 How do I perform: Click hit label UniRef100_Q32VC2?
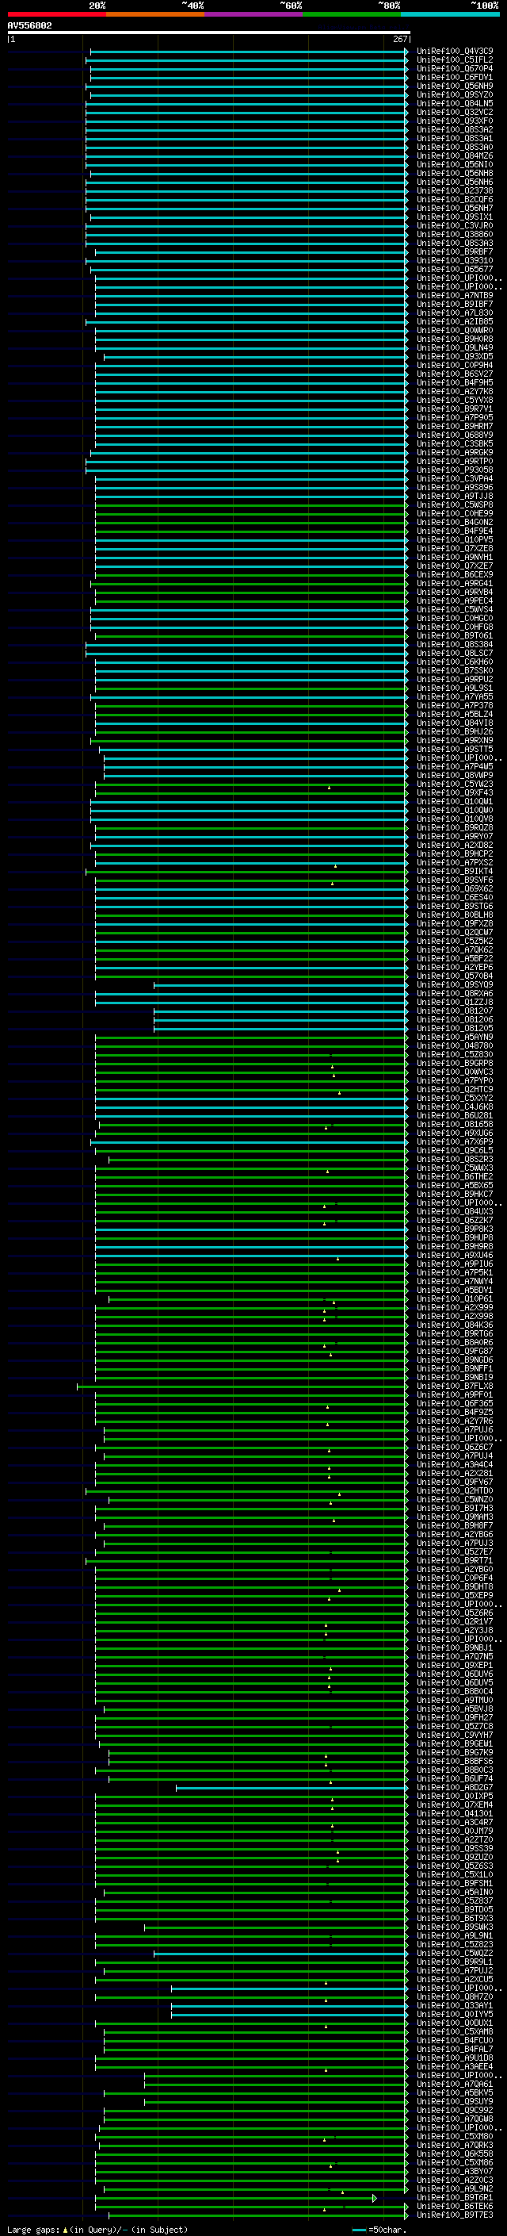click(454, 112)
